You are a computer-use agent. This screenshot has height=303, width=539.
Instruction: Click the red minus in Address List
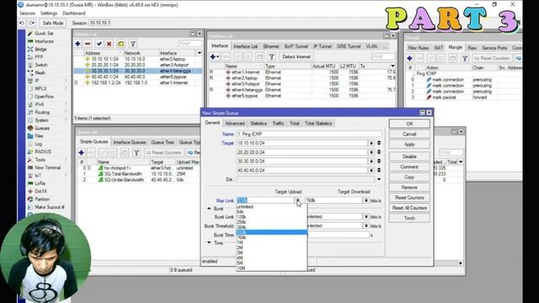click(88, 44)
